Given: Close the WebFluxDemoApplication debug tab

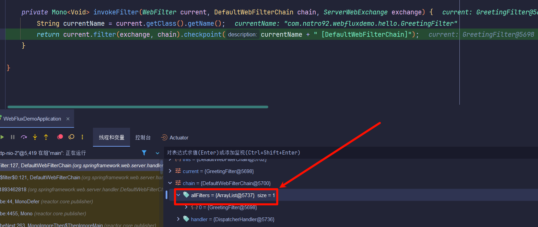Looking at the screenshot, I should point(68,119).
